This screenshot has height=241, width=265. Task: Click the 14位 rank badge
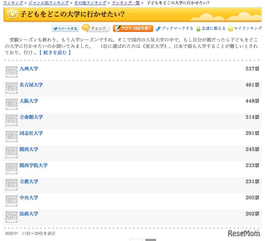[x=11, y=120]
